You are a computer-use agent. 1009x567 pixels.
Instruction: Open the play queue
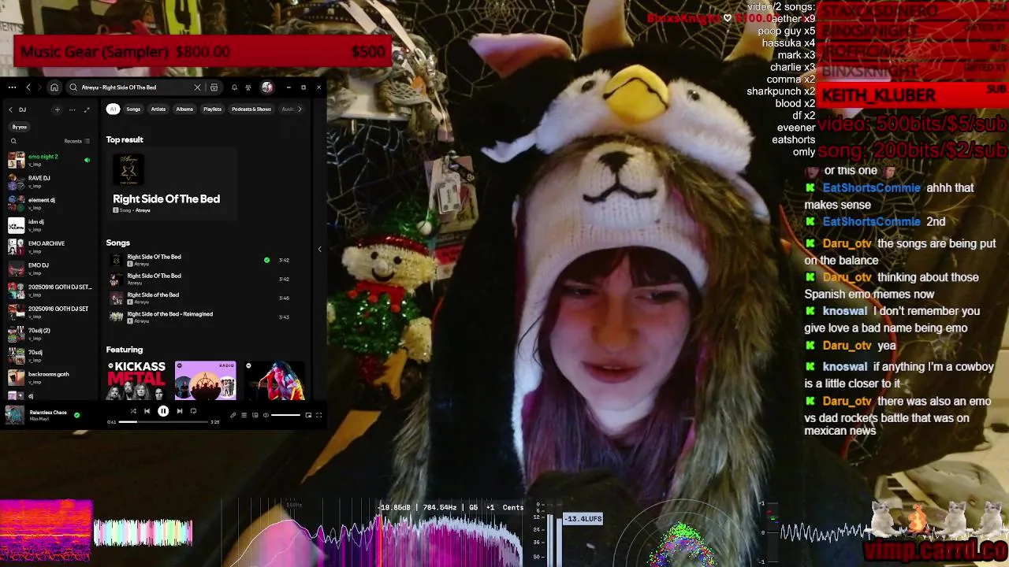tap(244, 415)
